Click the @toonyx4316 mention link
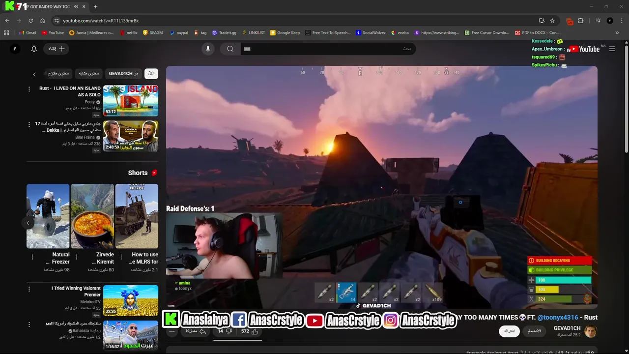This screenshot has width=629, height=354. [x=558, y=318]
